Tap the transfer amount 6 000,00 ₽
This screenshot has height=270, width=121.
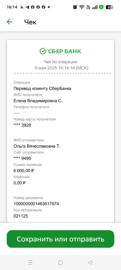pos(24,171)
